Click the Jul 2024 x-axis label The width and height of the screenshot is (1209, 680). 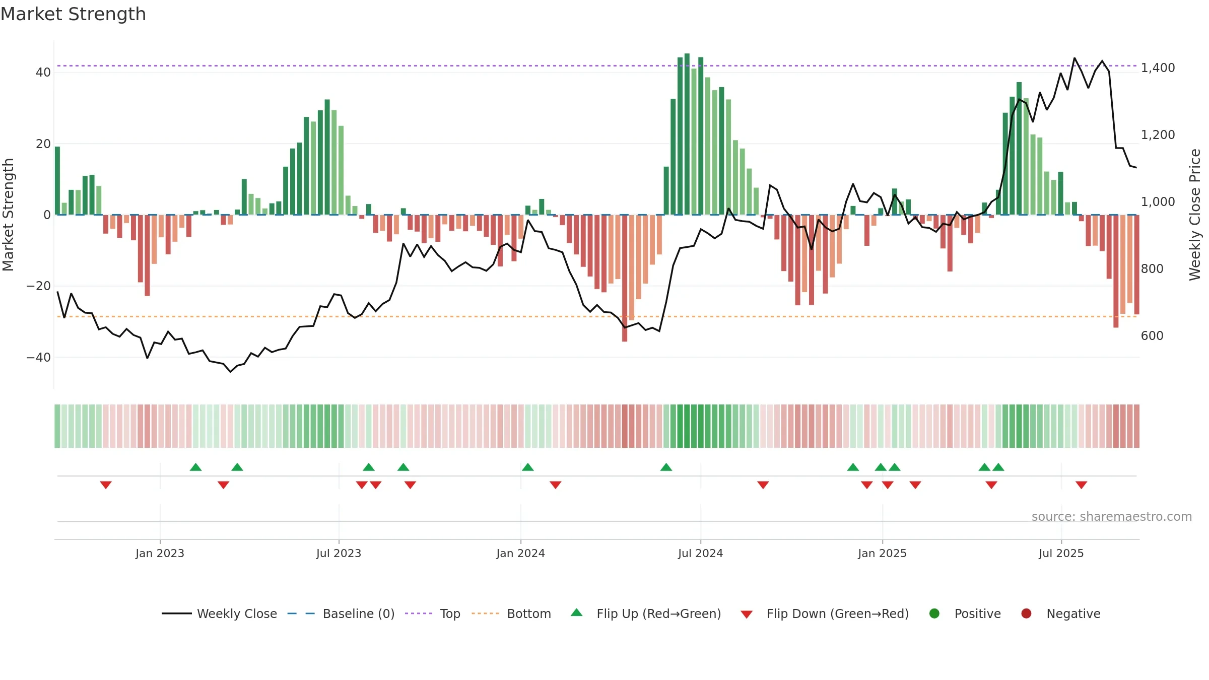(x=700, y=554)
